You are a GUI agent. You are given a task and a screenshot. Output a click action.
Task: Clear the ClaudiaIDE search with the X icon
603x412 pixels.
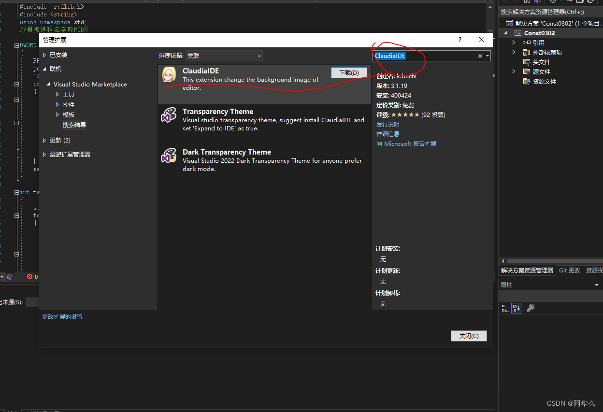pyautogui.click(x=480, y=56)
